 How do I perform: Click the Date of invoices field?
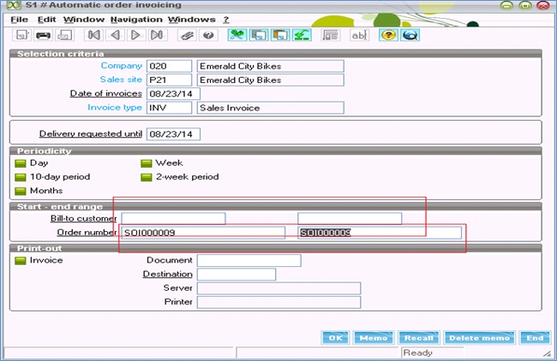click(173, 94)
